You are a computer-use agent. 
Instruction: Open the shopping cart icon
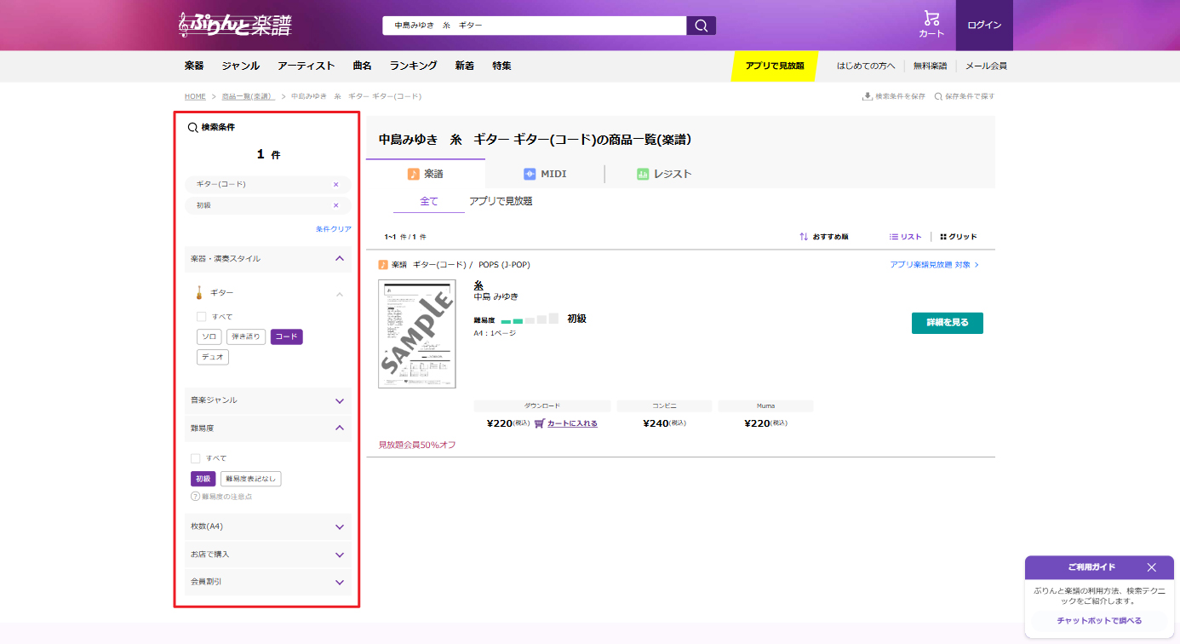tap(931, 20)
